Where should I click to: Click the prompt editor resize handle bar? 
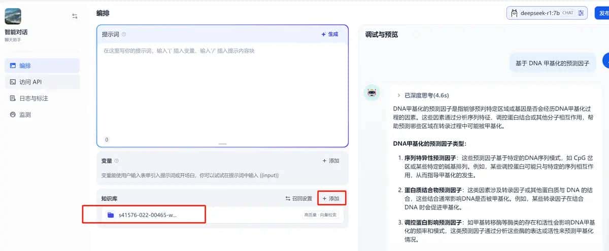[x=222, y=144]
